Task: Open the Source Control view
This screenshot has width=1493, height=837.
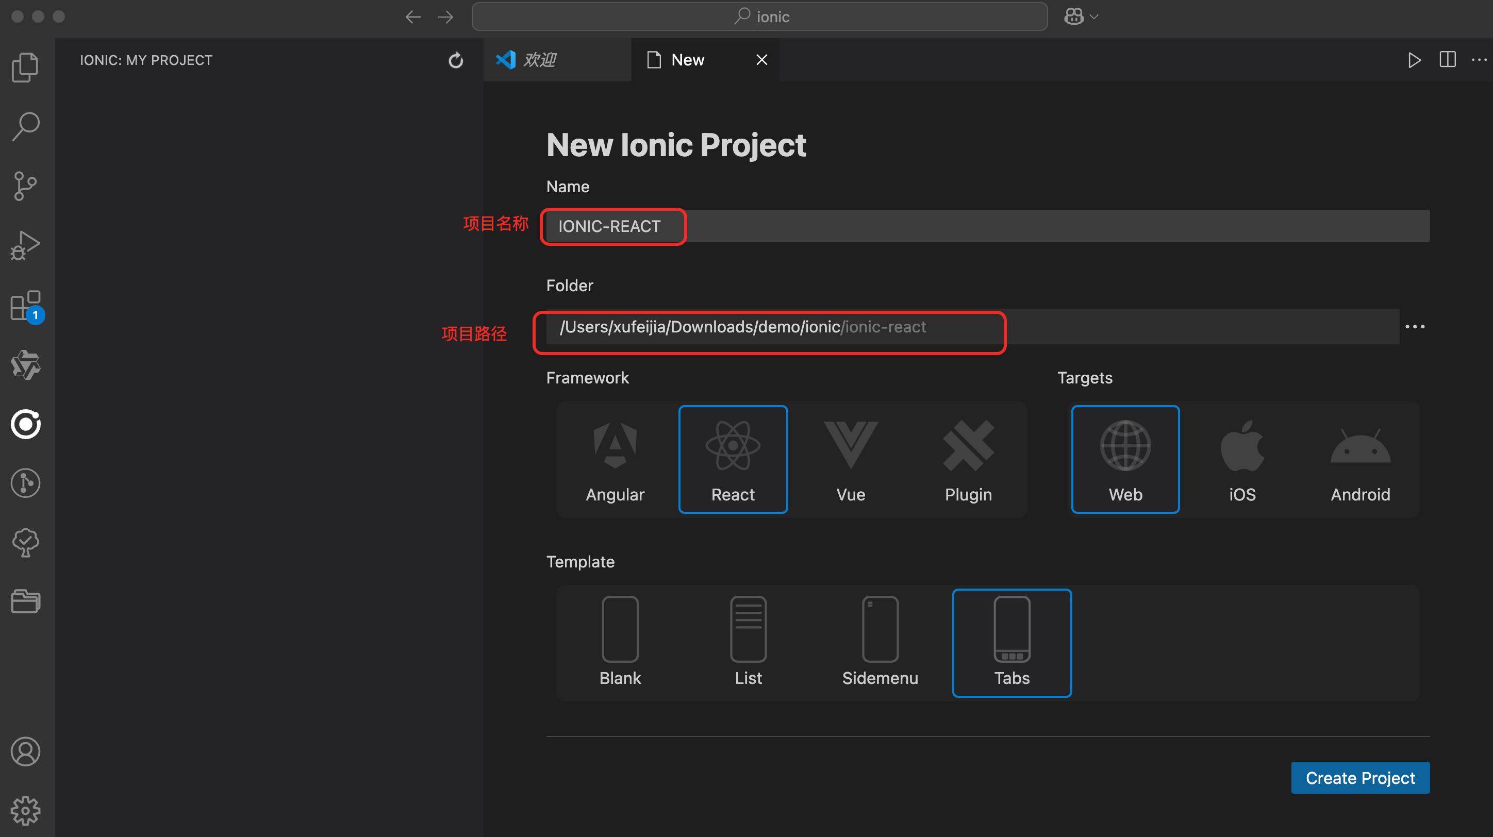Action: click(25, 186)
